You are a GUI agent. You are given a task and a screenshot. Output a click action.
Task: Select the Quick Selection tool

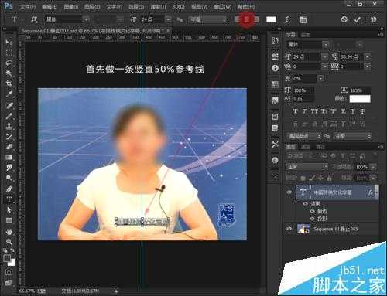[9, 73]
